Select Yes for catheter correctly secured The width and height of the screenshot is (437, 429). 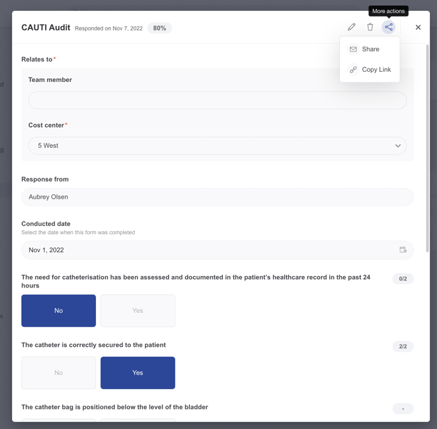138,373
